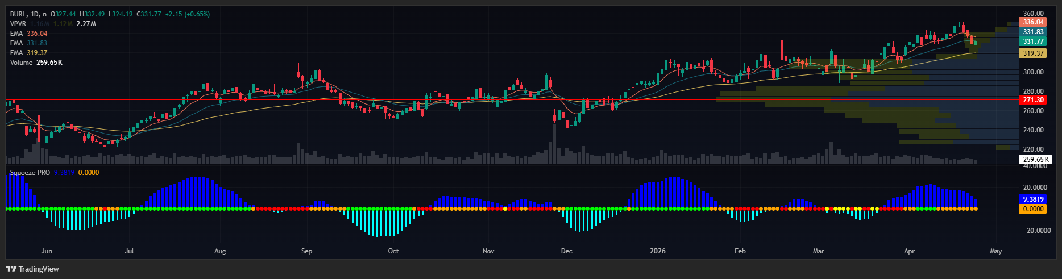The image size is (1062, 279).
Task: Click the orange 0.0000 Squeeze axis label
Action: [1033, 209]
